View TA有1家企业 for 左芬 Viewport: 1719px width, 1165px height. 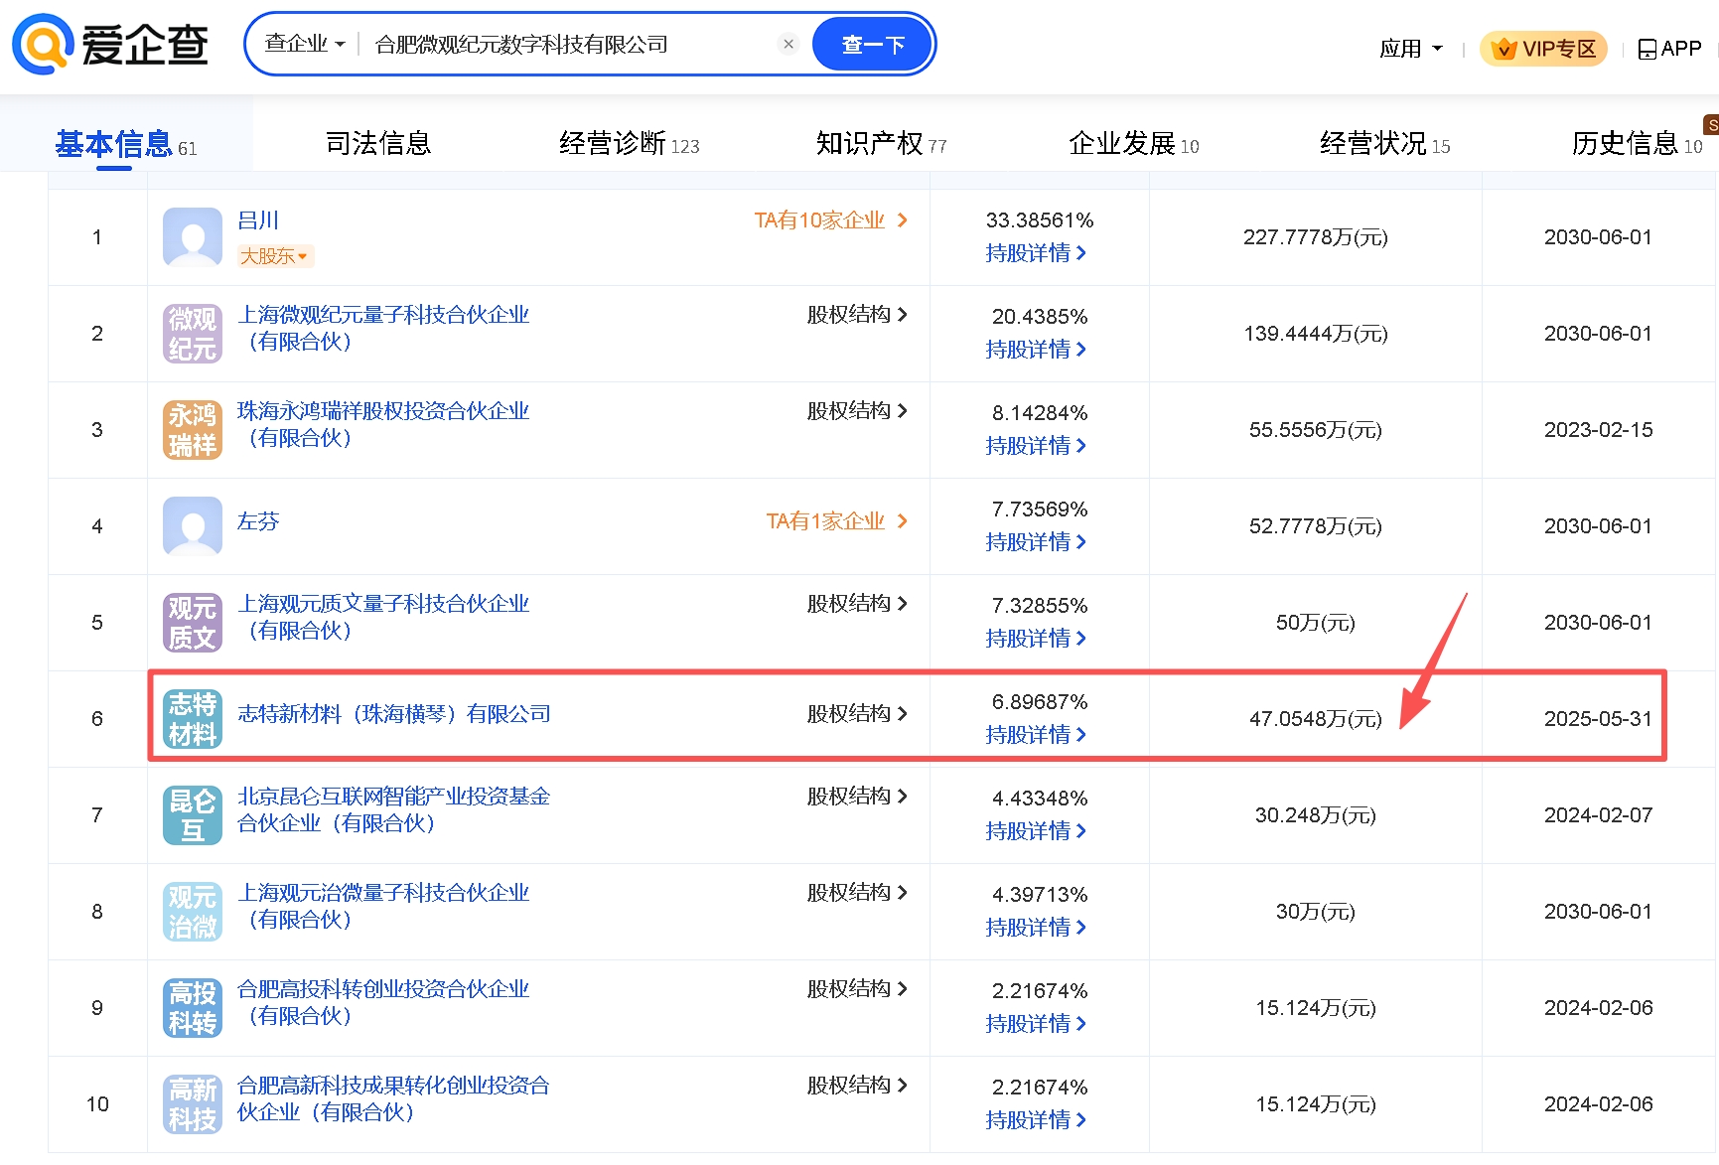[x=837, y=520]
